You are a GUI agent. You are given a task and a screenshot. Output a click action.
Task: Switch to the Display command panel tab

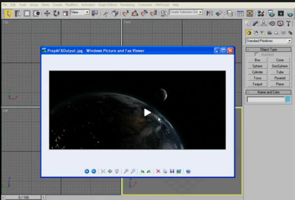pyautogui.click(x=281, y=24)
